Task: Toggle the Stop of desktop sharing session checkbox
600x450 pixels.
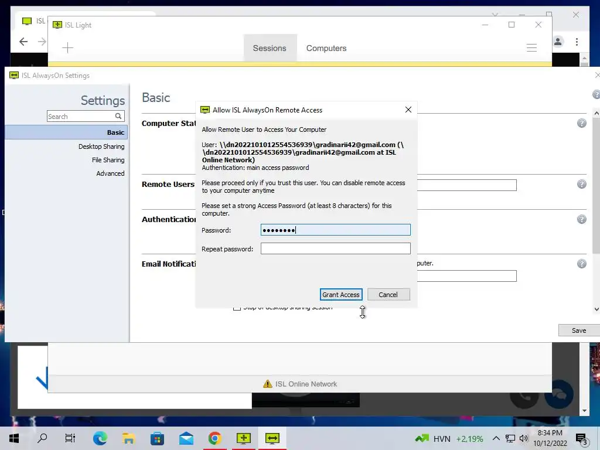Action: click(x=237, y=308)
